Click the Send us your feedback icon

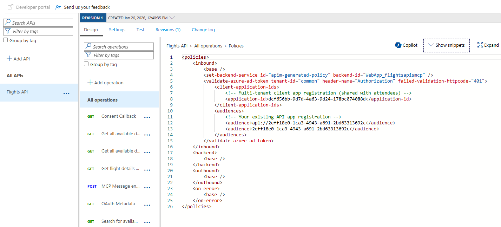click(58, 7)
